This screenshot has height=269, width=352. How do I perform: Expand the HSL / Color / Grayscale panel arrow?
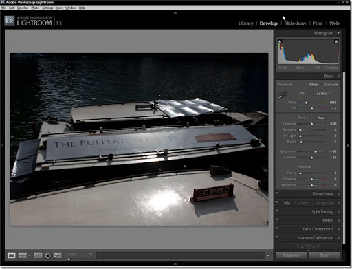point(338,203)
